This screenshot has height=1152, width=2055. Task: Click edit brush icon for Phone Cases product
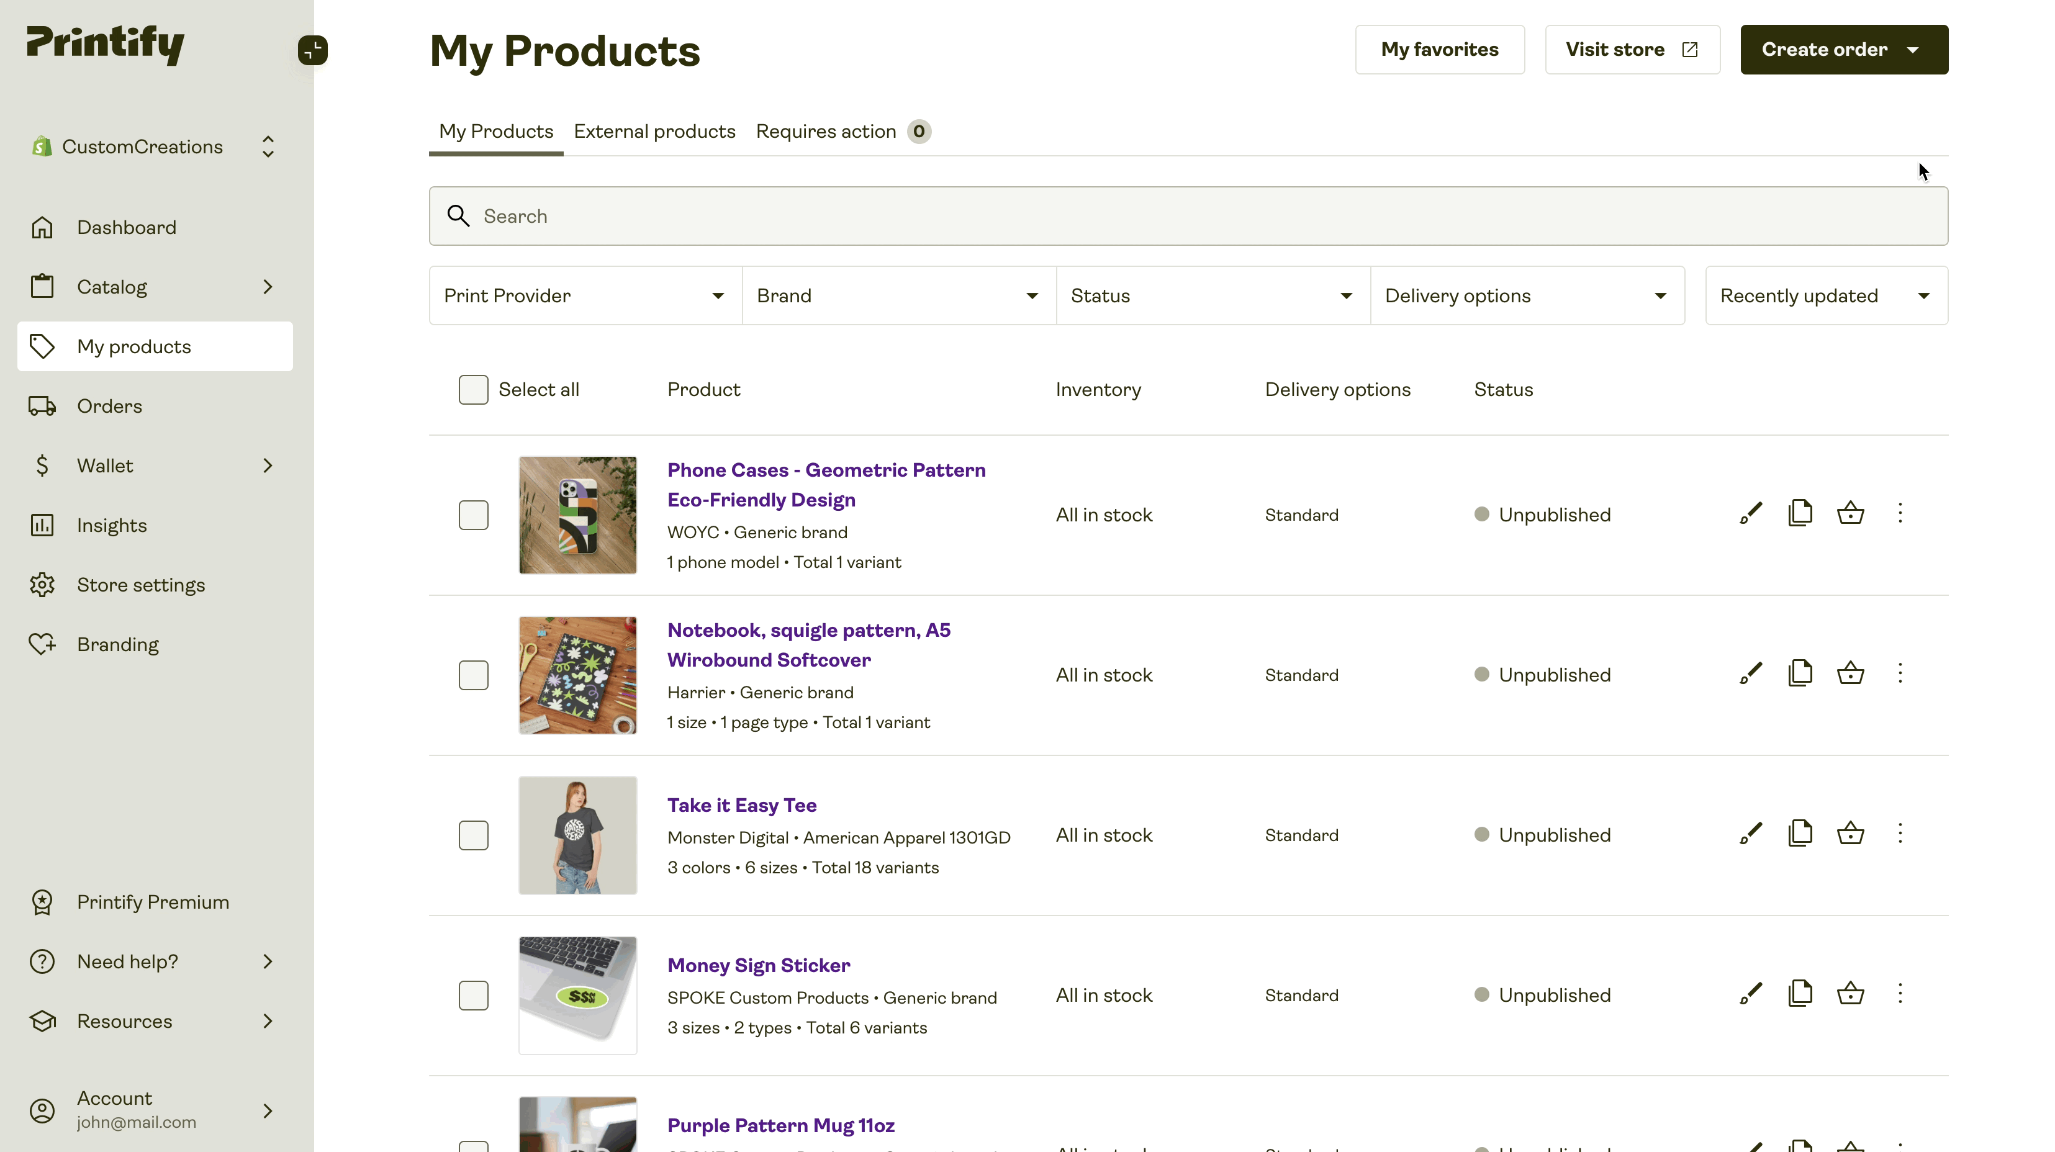pyautogui.click(x=1751, y=513)
